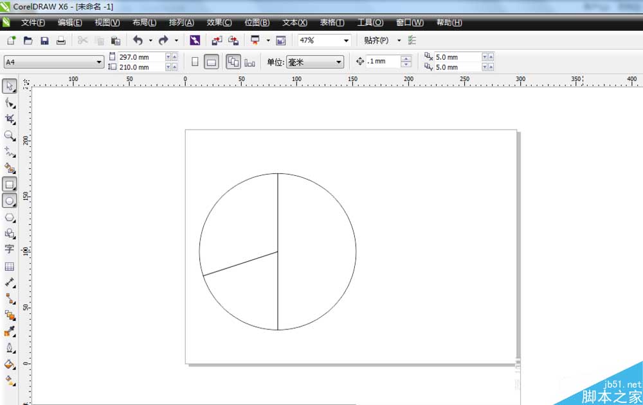The width and height of the screenshot is (643, 405).
Task: Click the Export icon
Action: point(233,40)
